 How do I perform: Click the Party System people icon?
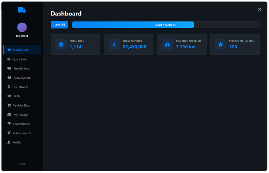point(9,78)
